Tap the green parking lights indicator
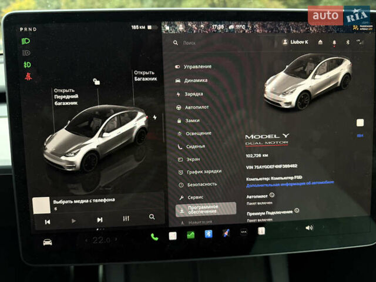The height and width of the screenshot is (282, 376). point(27,65)
